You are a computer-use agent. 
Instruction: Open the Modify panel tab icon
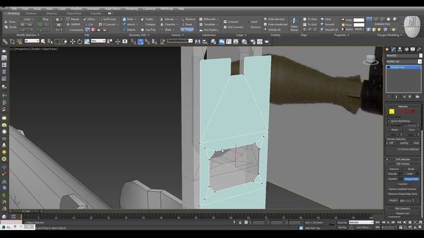393,50
